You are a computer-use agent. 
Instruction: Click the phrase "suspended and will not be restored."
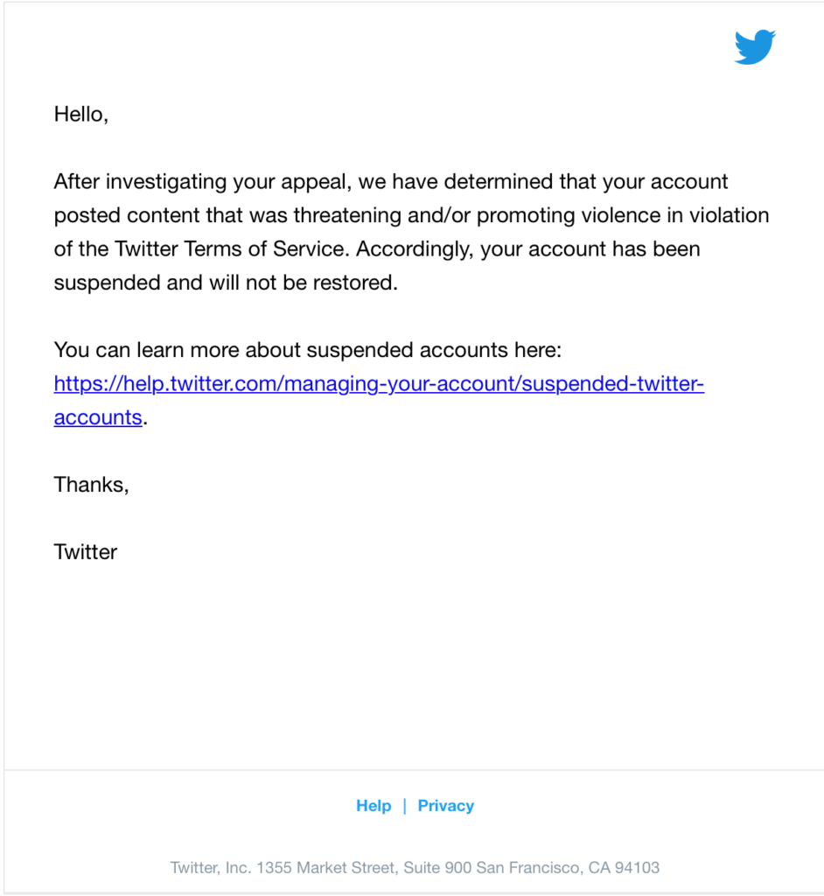click(226, 283)
